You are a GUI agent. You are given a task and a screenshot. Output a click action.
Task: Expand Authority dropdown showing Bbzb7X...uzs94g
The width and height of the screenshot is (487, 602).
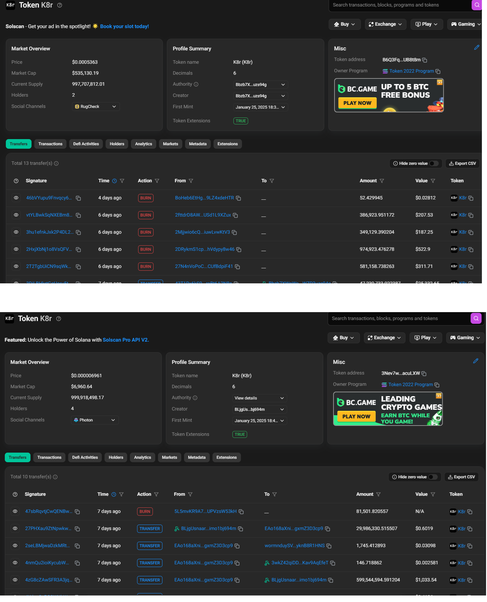coord(260,85)
